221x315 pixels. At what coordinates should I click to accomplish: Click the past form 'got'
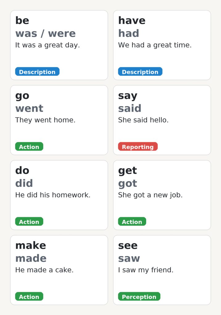128,183
